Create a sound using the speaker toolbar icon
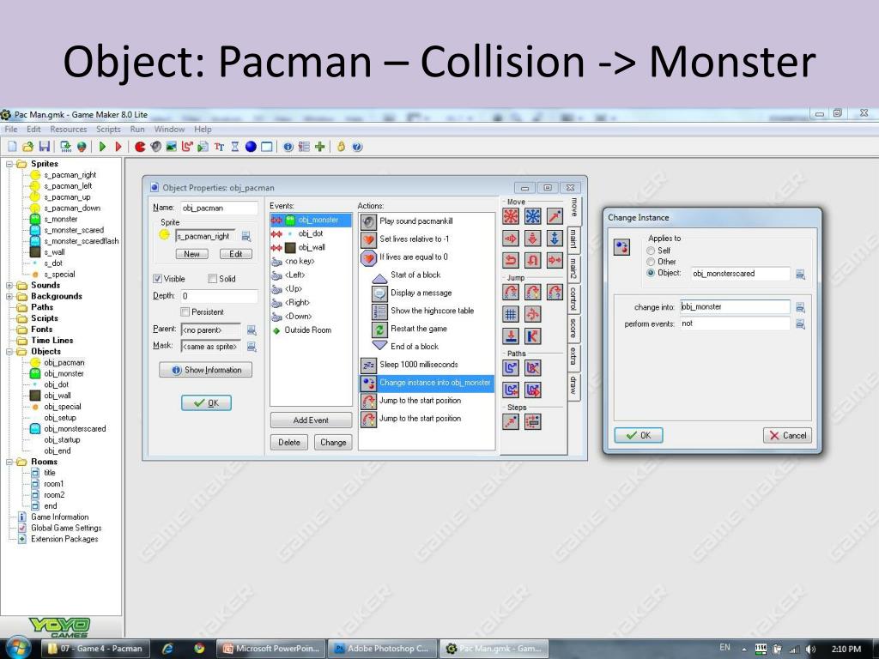 tap(156, 147)
